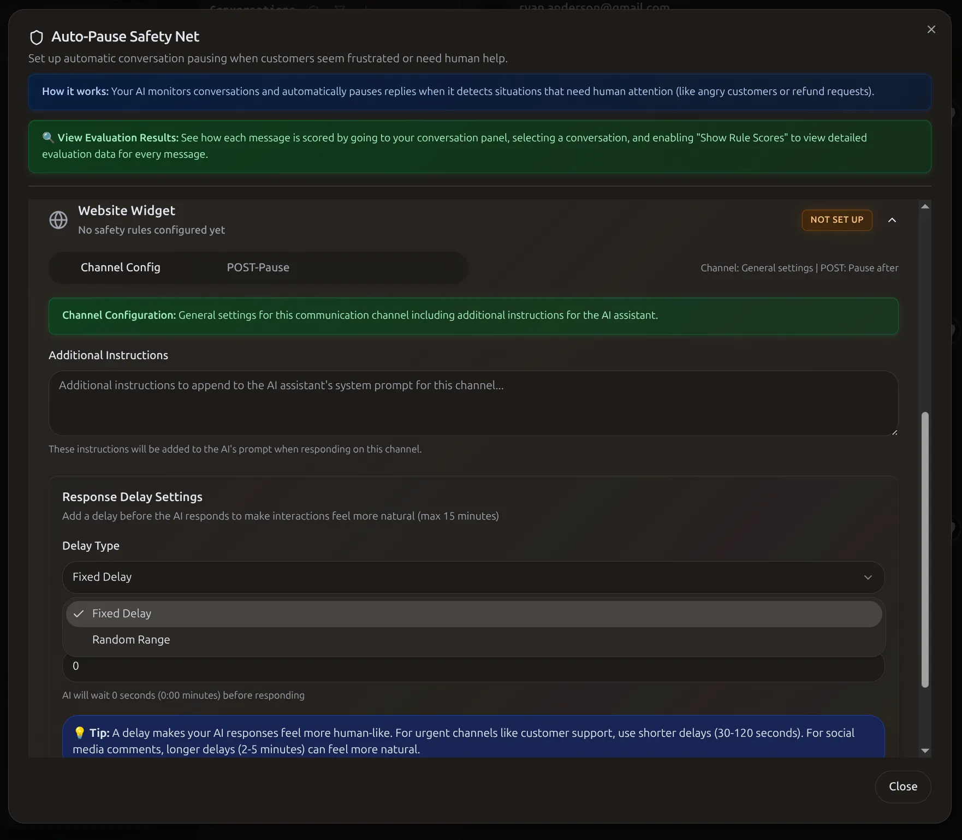The height and width of the screenshot is (840, 962).
Task: Collapse the Website Widget section using the chevron
Action: pos(892,220)
